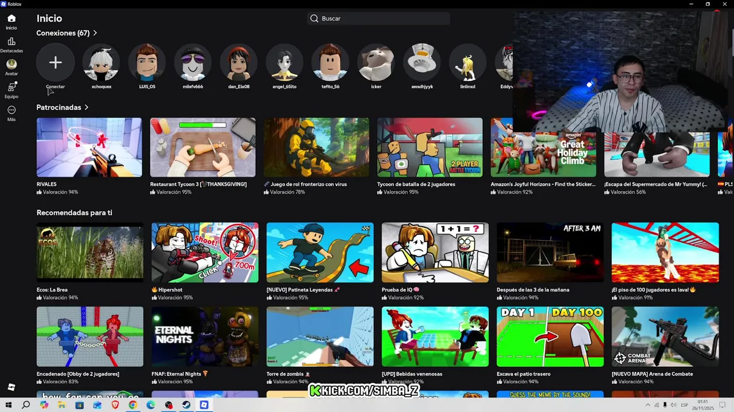
Task: Click the Restaurant Tycoon 3 title text
Action: pyautogui.click(x=198, y=184)
